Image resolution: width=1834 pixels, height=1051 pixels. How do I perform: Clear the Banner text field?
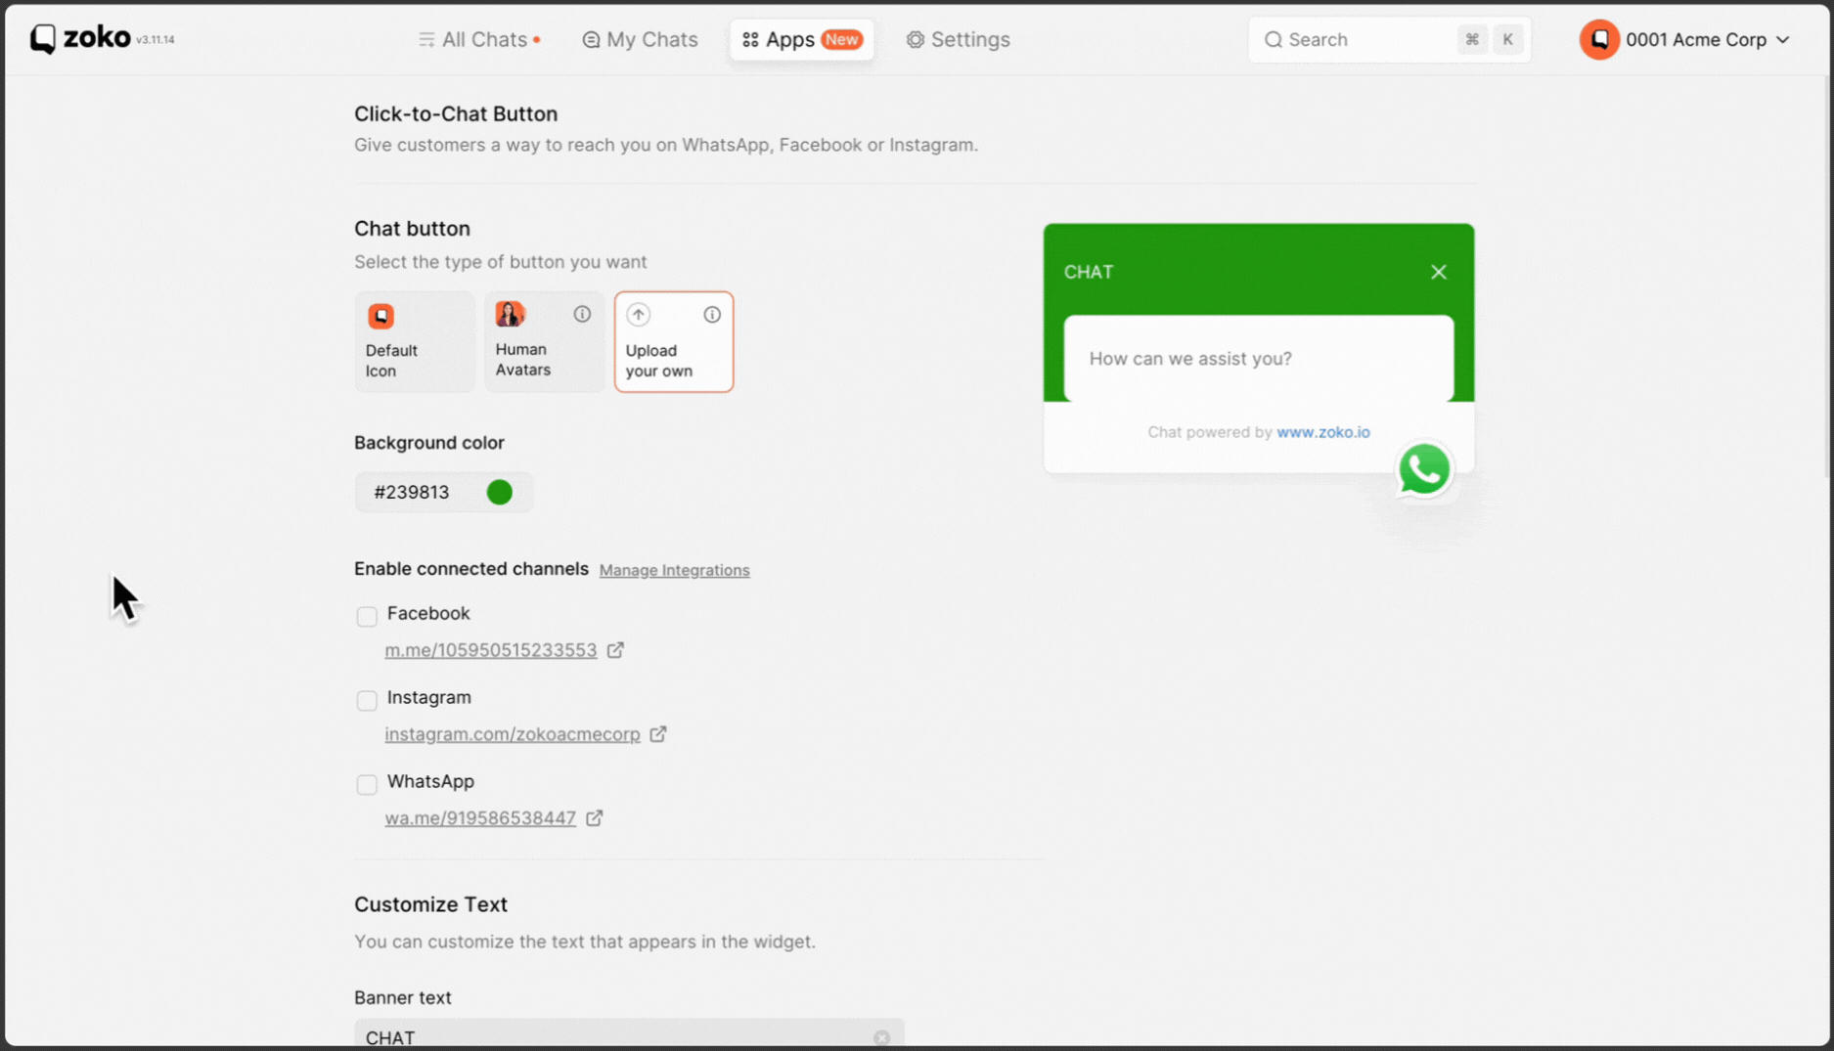[x=881, y=1037]
